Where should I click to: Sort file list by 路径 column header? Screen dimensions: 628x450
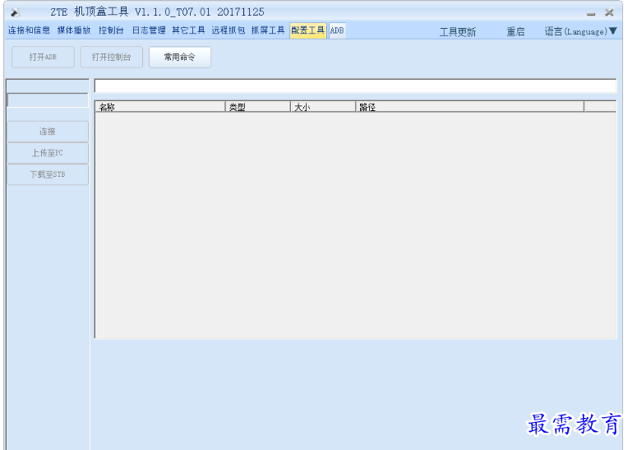(x=470, y=107)
